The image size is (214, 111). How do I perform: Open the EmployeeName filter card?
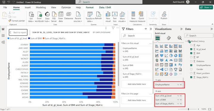pos(137,50)
